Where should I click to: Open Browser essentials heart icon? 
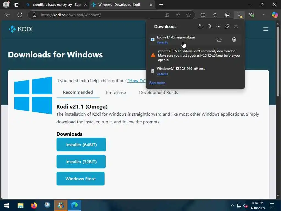251,15
